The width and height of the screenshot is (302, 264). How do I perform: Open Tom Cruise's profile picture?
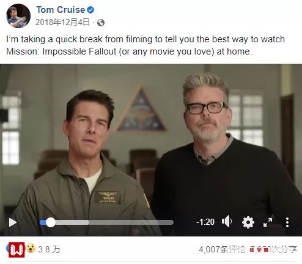pyautogui.click(x=18, y=16)
